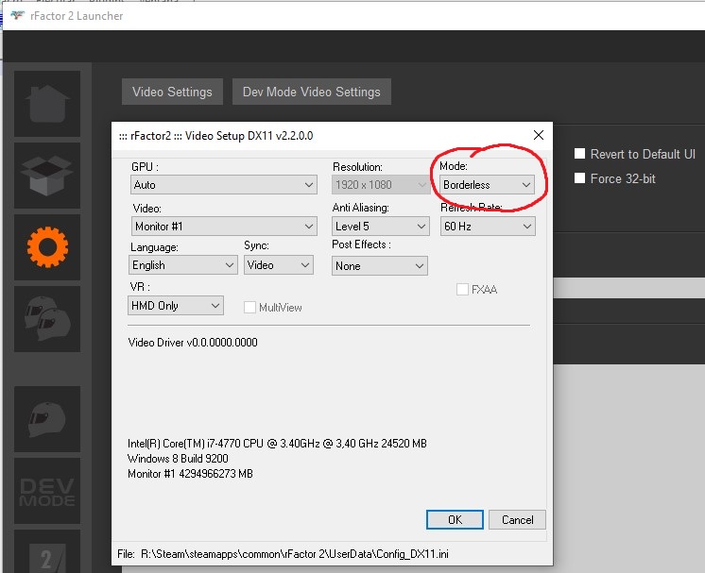705x573 pixels.
Task: Confirm video setup with OK
Action: tap(455, 519)
